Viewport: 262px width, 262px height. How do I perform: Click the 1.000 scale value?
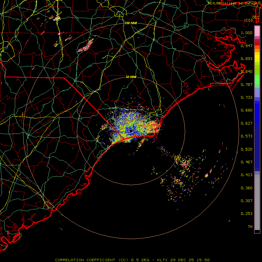247,33
